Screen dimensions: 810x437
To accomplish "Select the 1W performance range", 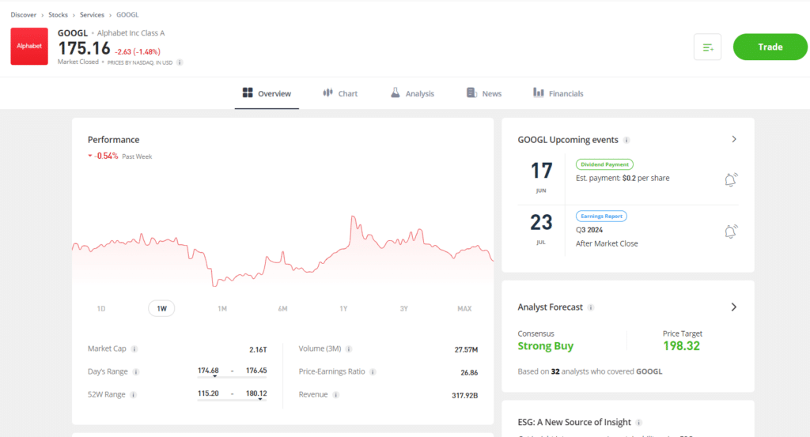I will [161, 308].
